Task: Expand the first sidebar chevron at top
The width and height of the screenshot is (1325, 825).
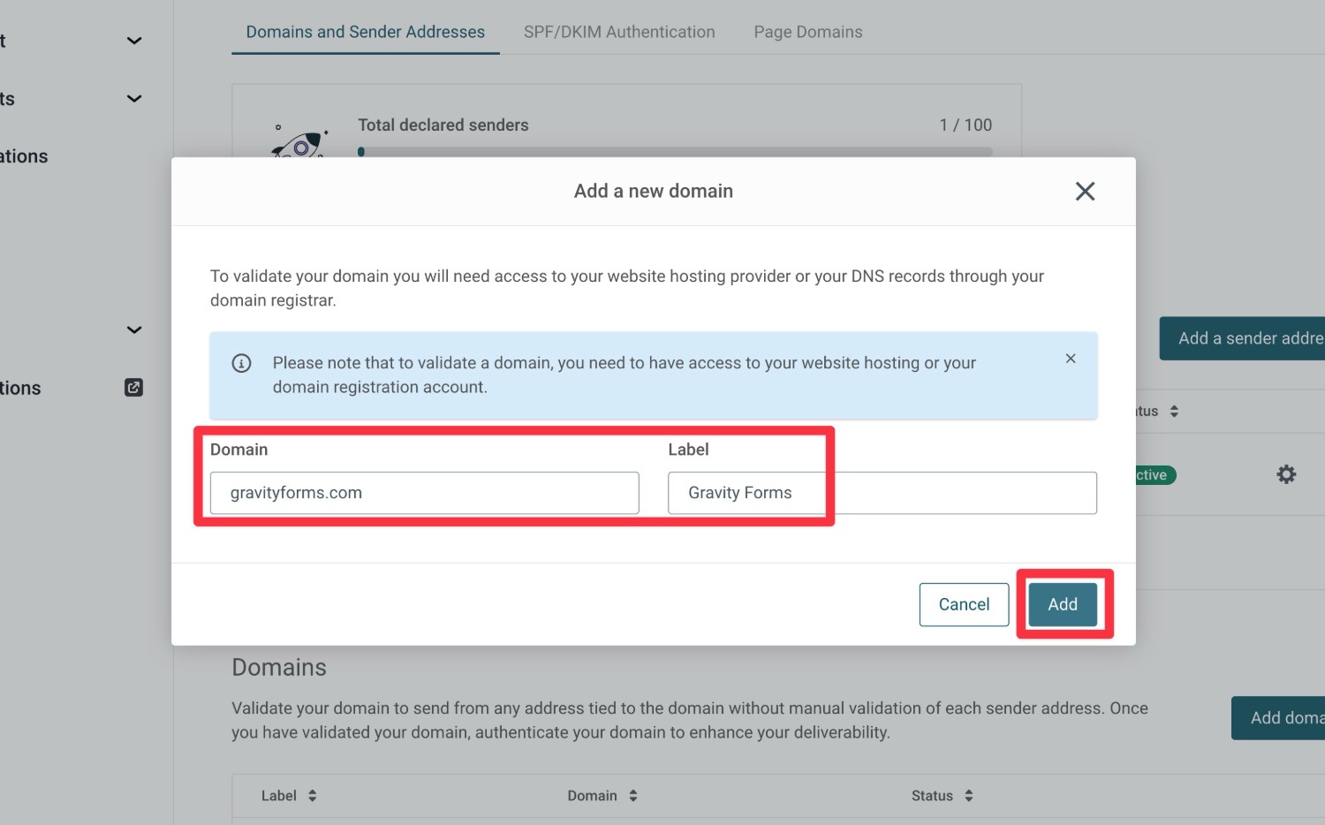Action: (x=134, y=41)
